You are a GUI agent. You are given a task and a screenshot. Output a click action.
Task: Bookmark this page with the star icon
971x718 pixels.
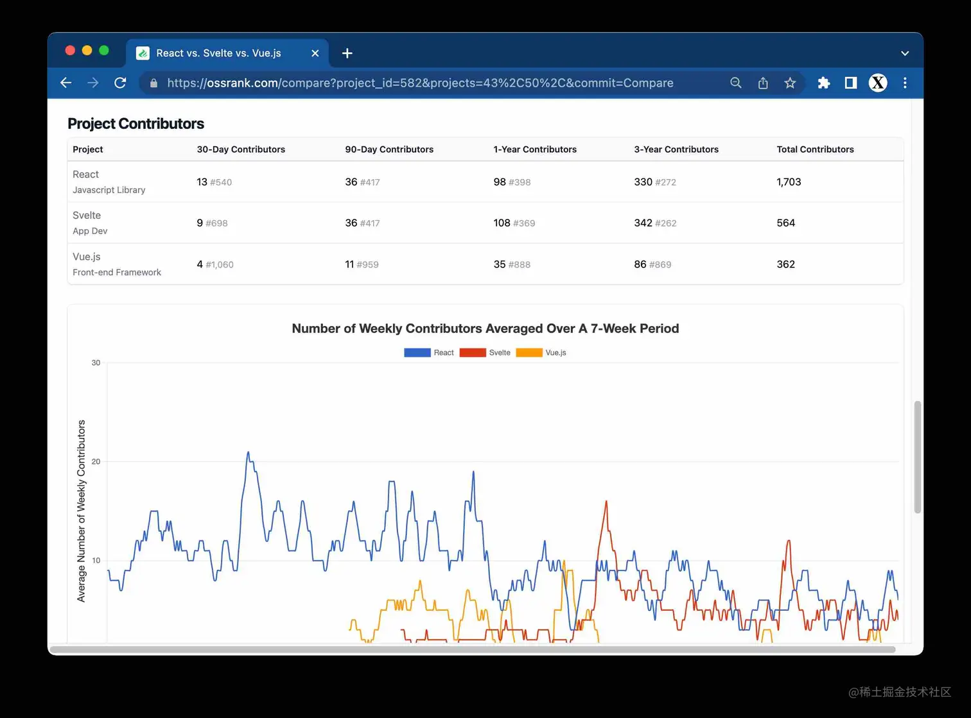tap(789, 83)
